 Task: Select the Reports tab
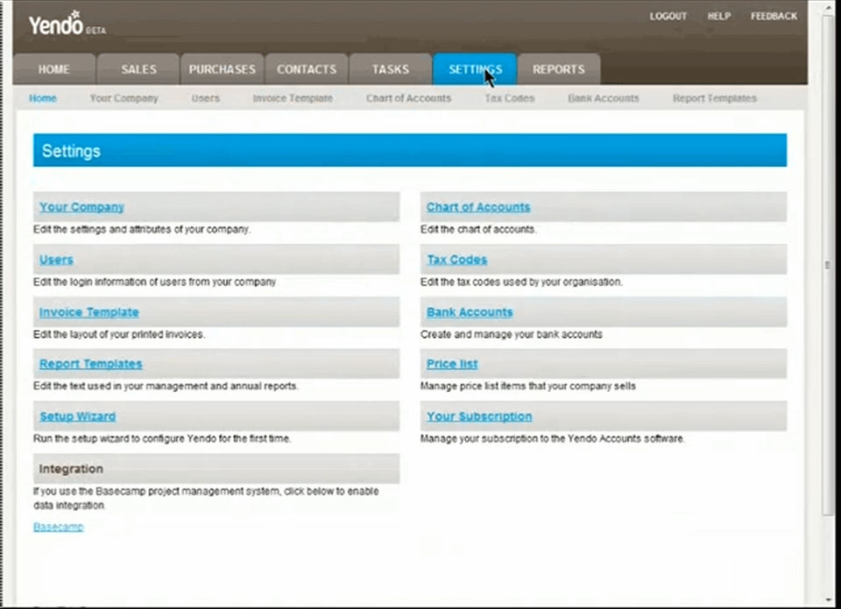click(x=558, y=69)
